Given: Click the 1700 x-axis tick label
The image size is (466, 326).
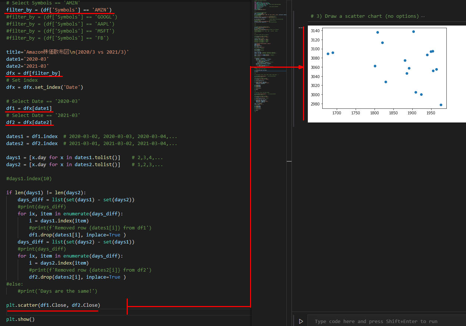Looking at the screenshot, I should tap(337, 112).
